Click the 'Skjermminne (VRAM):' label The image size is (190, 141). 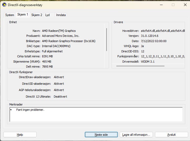pos(27,62)
